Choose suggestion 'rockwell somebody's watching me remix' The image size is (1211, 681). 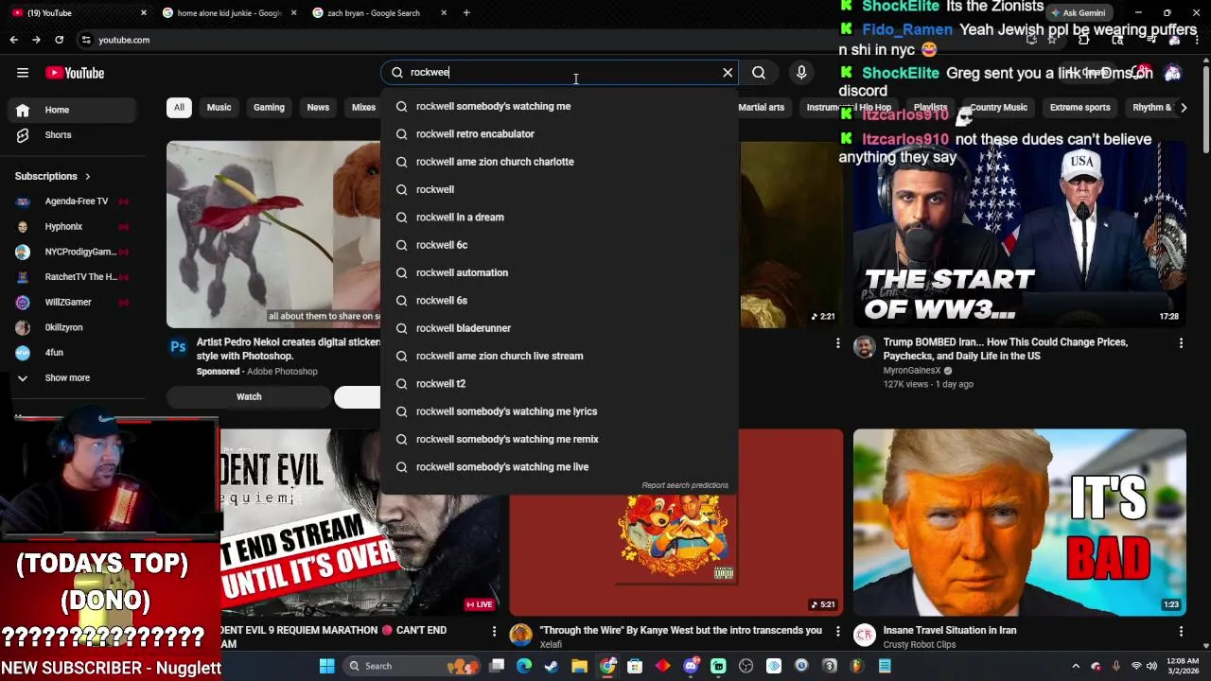[x=559, y=440]
